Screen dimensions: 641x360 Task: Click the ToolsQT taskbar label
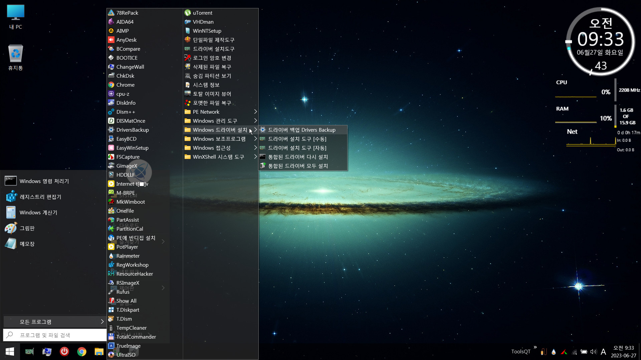tap(521, 352)
